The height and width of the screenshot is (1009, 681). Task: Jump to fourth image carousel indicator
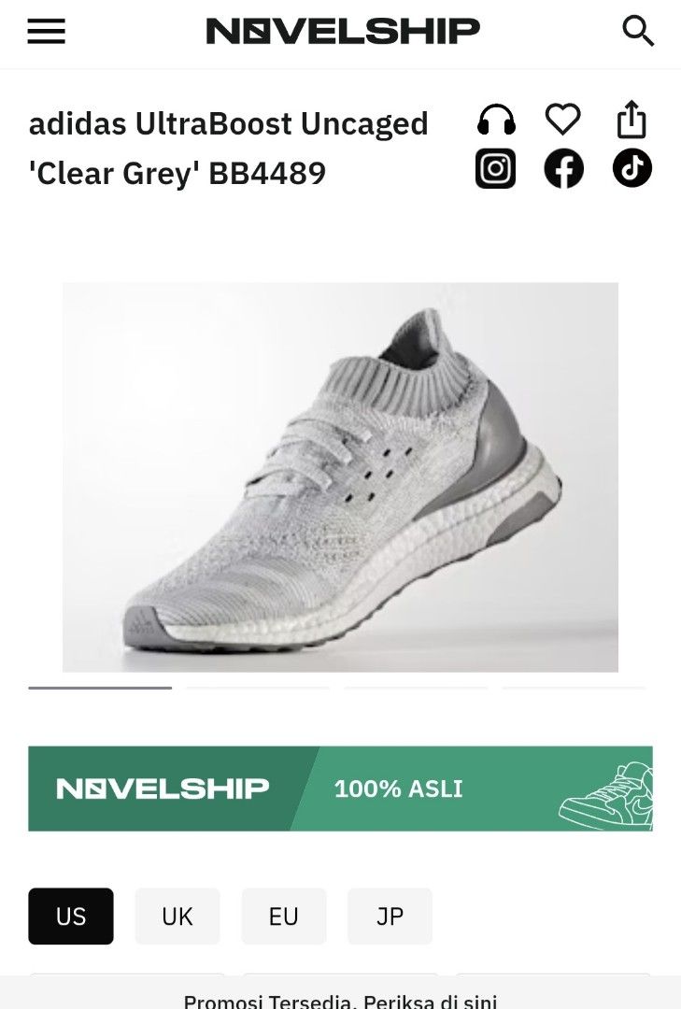[575, 688]
